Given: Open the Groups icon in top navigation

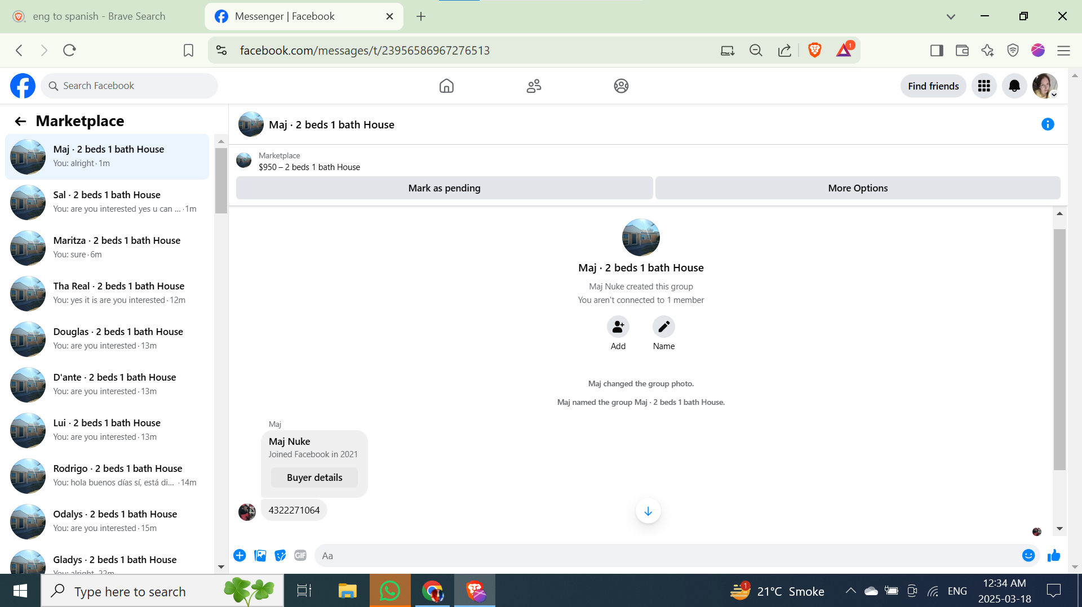Looking at the screenshot, I should coord(621,86).
